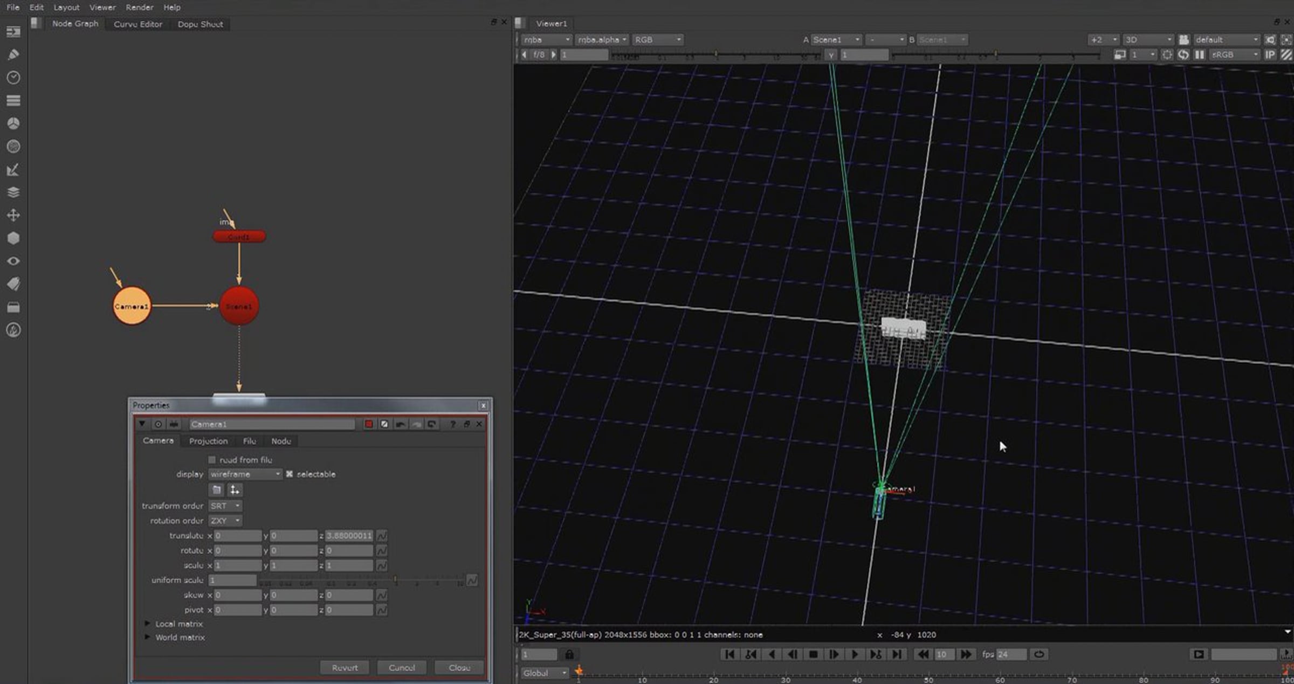The image size is (1294, 684).
Task: Click the viewer pause updates icon
Action: [1200, 54]
